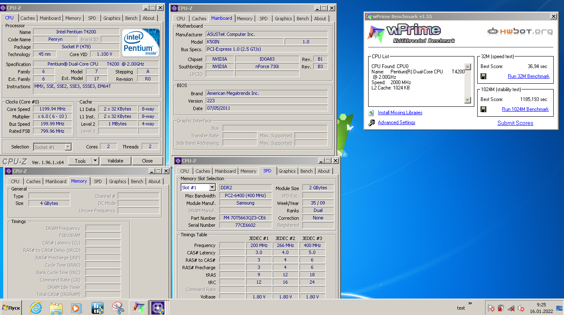This screenshot has width=564, height=315.
Task: Open the Tools dropdown arrow in CPU-Z
Action: point(95,161)
